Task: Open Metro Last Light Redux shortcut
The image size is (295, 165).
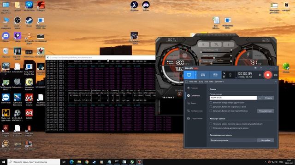Action: [x=6, y=115]
